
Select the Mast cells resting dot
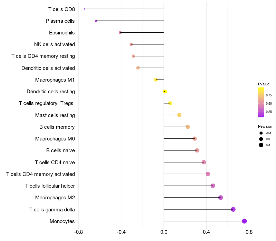179,115
